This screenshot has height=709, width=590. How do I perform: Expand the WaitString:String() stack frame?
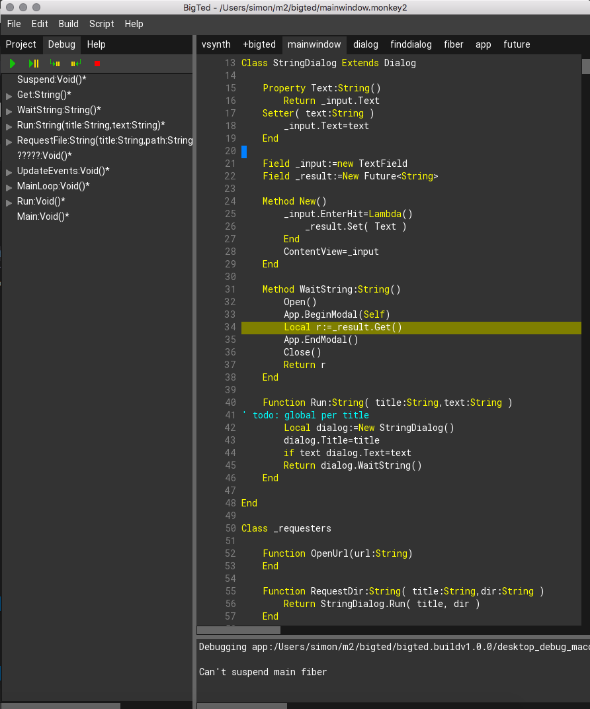coord(9,111)
